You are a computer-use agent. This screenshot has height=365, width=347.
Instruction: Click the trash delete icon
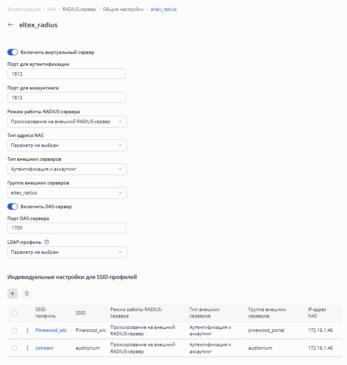point(27,293)
